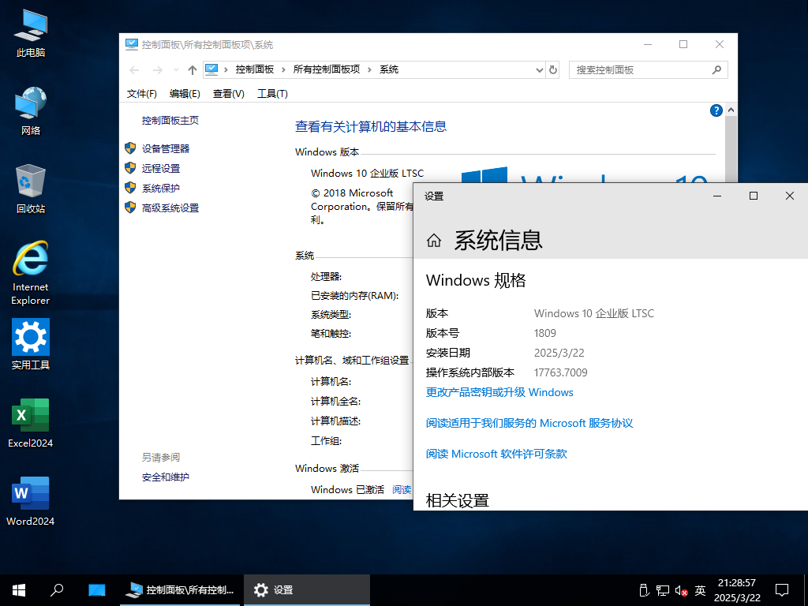Expand chevron after 控制面板 in breadcrumb
808x606 pixels.
283,70
